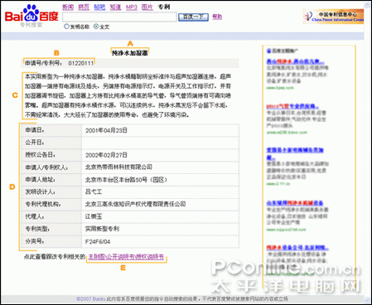
Task: Open the first sponsored link under 百度主题推广
Action: (x=295, y=61)
